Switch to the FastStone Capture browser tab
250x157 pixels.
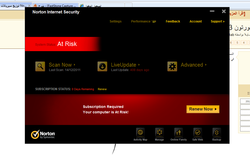click(55, 5)
